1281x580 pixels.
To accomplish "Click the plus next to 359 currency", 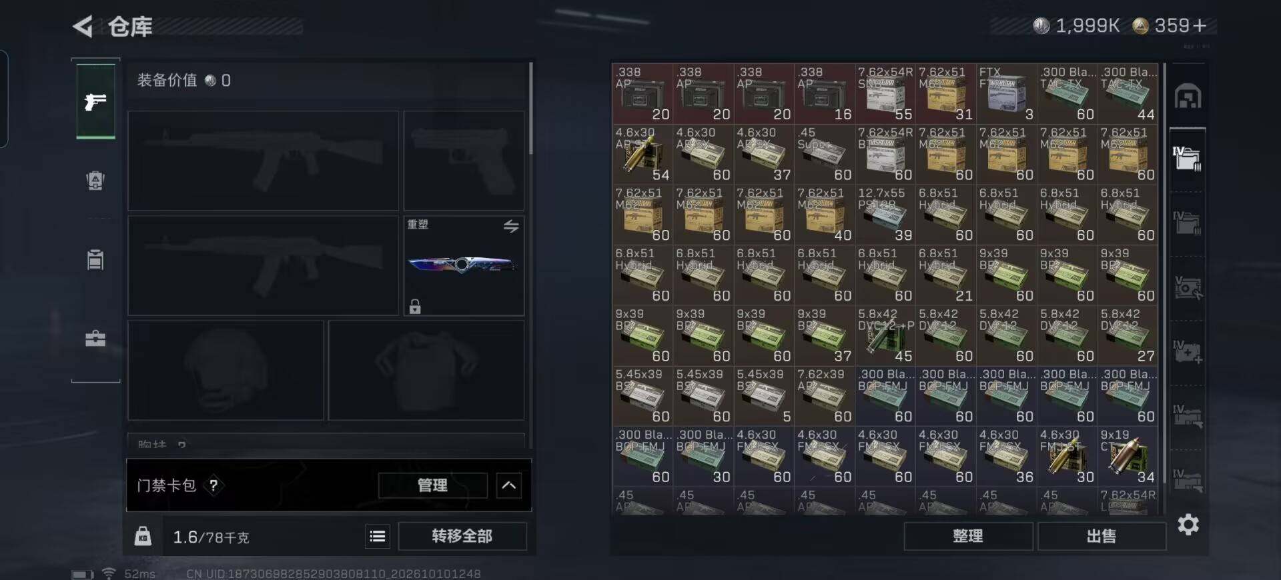I will tap(1200, 26).
